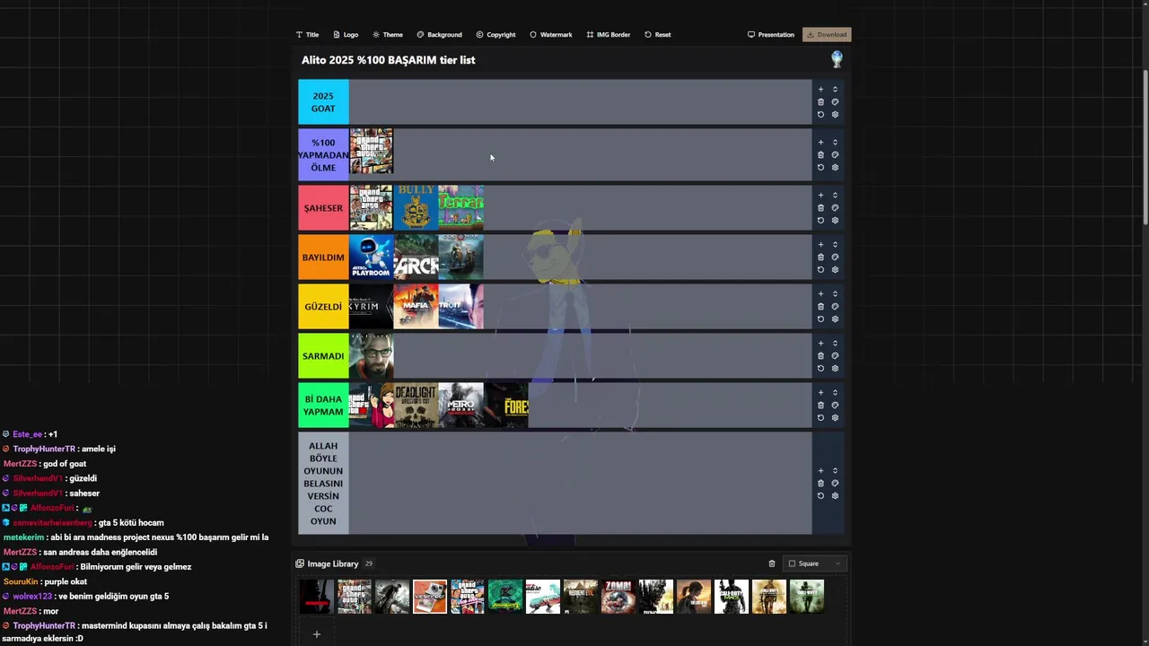Viewport: 1149px width, 646px height.
Task: Click the page vertical scrollbar
Action: pos(1144,148)
